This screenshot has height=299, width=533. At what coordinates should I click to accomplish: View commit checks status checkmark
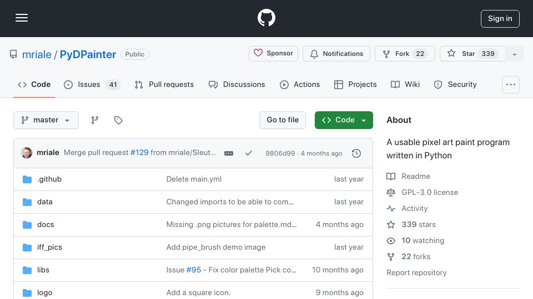pyautogui.click(x=249, y=153)
